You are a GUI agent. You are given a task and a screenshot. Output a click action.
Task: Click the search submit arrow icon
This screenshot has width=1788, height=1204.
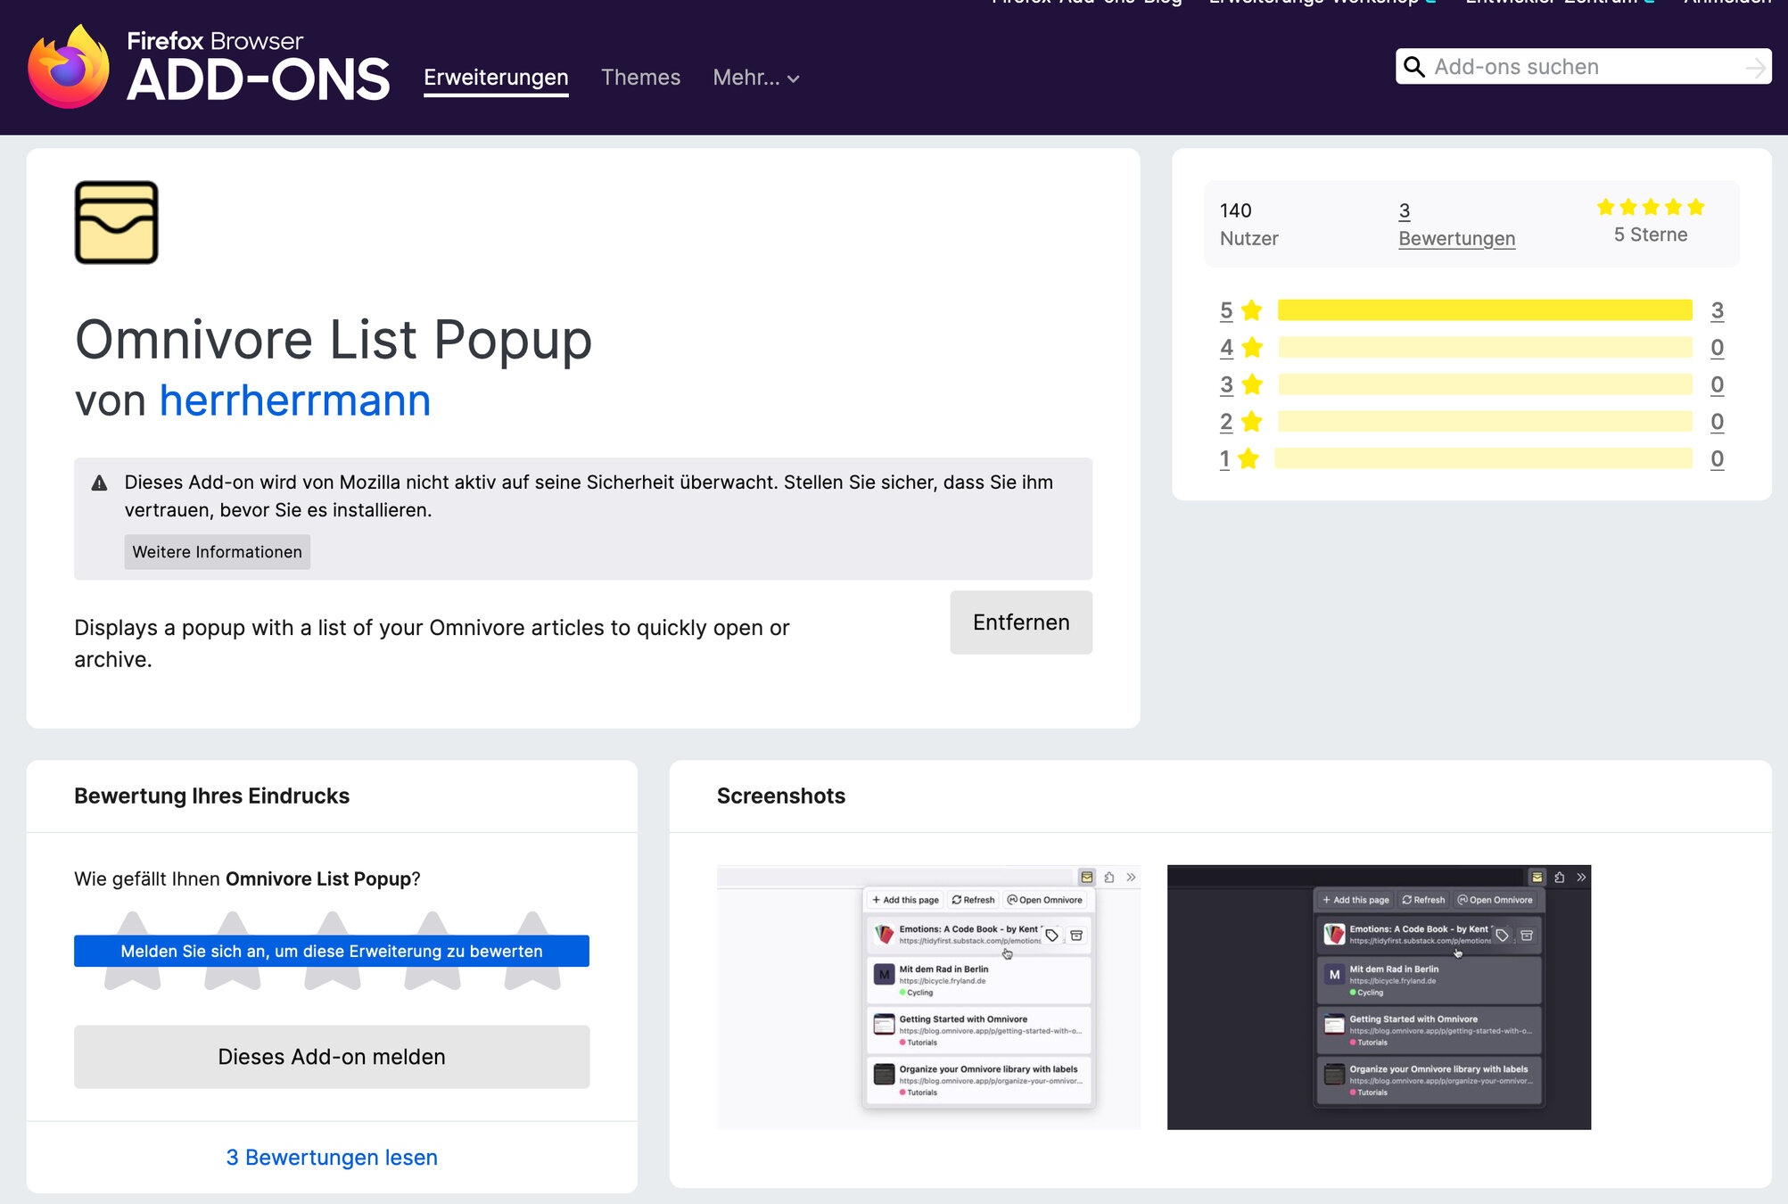pos(1754,68)
